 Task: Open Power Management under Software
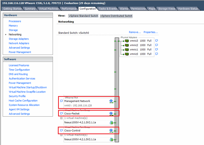click(20, 83)
